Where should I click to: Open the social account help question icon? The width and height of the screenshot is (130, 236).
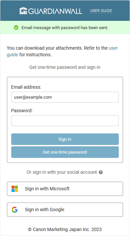pyautogui.click(x=101, y=172)
